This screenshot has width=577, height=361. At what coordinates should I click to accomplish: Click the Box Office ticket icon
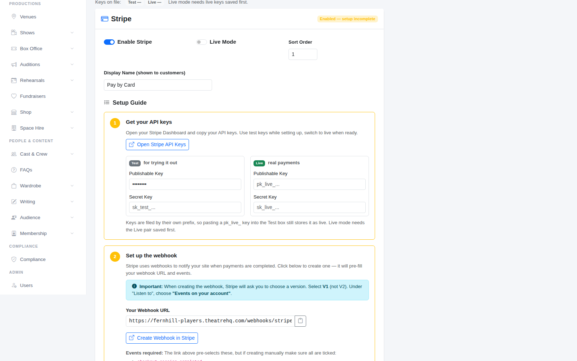14,48
